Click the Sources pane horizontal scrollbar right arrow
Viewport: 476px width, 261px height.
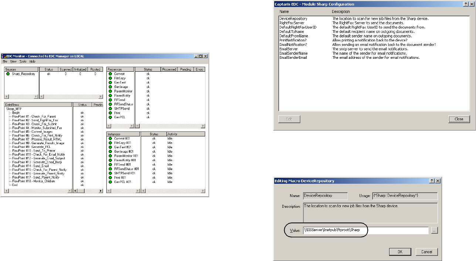(36, 96)
